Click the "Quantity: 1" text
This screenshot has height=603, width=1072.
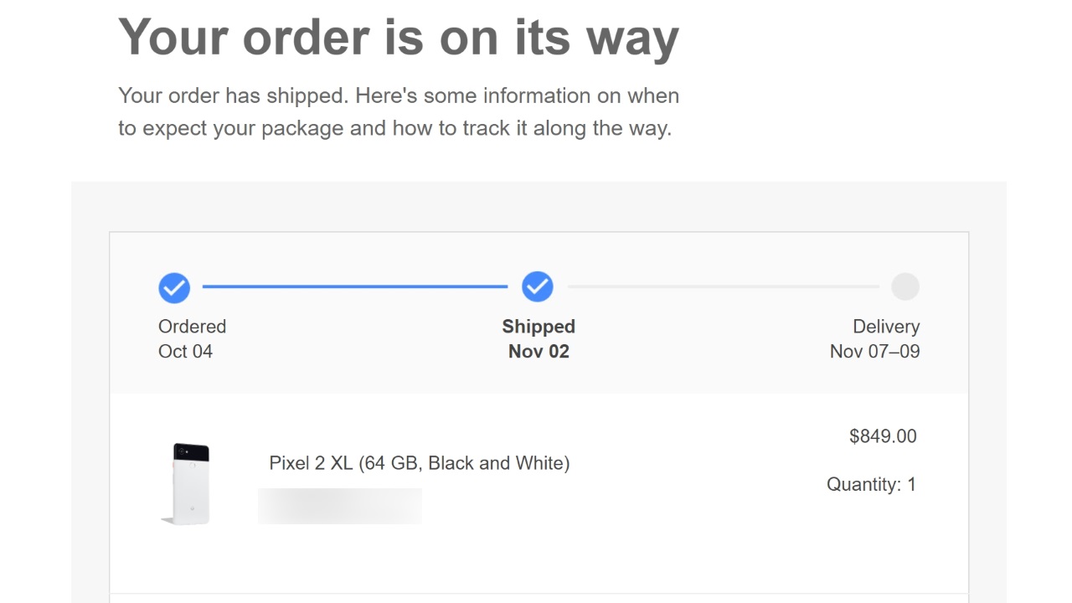click(871, 484)
